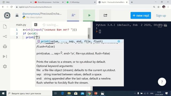
Task: Click the @anonymous profile link
Action: 31,14
